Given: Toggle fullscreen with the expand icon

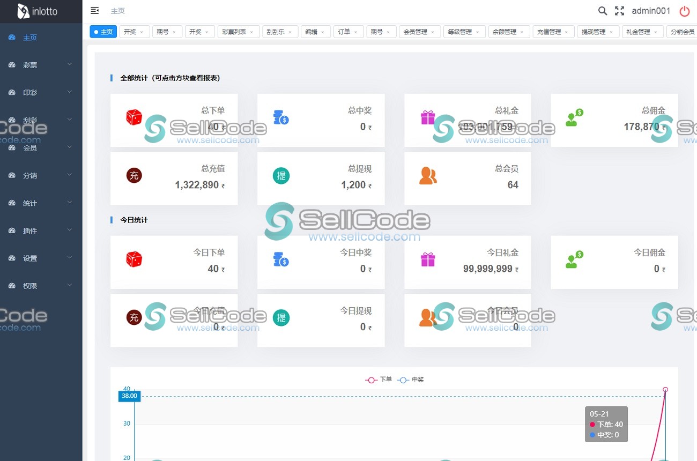Looking at the screenshot, I should tap(619, 11).
